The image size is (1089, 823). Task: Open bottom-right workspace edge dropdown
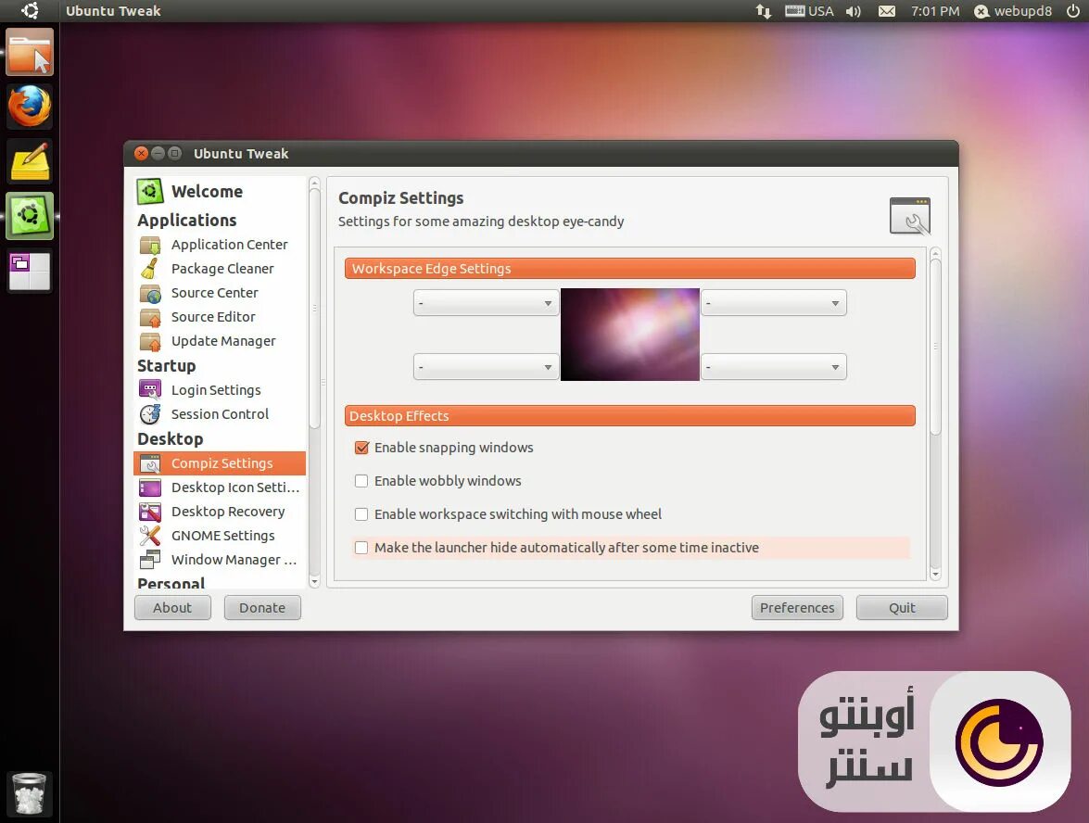click(774, 367)
